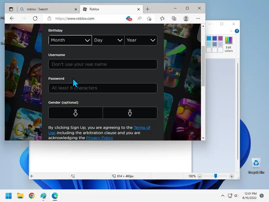Pick the indigo swatch in Paint
Viewport: 269px width, 202px height.
click(x=214, y=38)
